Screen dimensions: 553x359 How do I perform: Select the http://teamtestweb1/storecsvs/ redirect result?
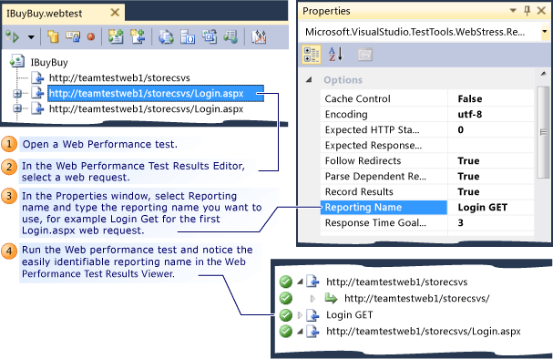point(417,299)
